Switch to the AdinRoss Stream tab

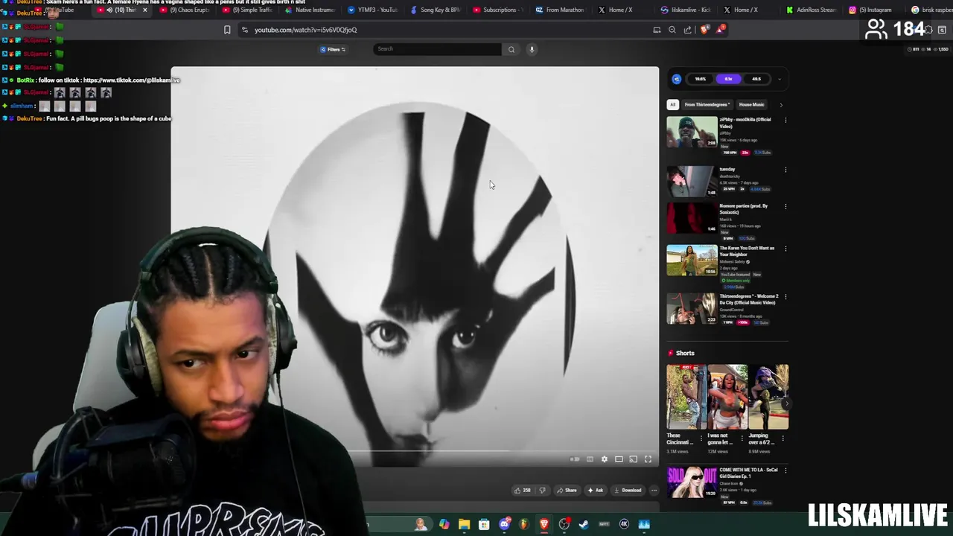pos(812,10)
